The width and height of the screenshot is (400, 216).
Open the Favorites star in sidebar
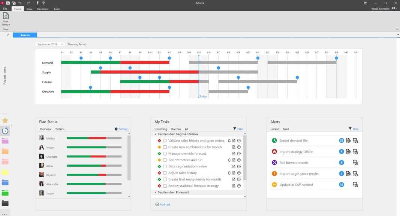point(5,120)
